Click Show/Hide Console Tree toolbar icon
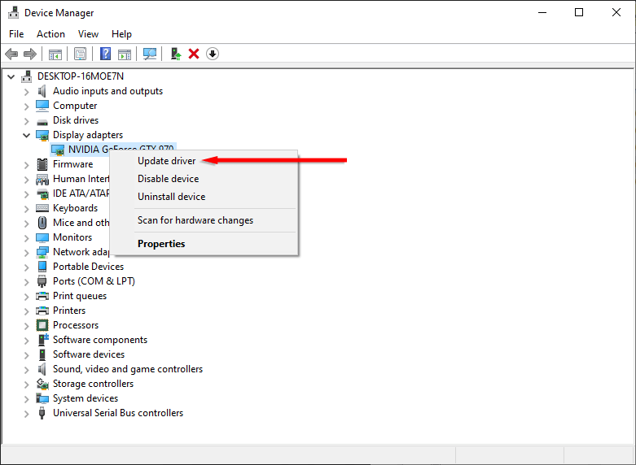Screen dimensions: 636x465 [55, 54]
